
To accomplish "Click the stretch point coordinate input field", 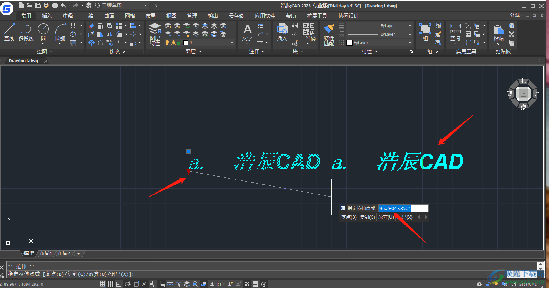I will (x=403, y=209).
